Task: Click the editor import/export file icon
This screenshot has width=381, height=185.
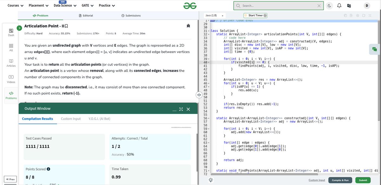Action: pyautogui.click(x=351, y=15)
